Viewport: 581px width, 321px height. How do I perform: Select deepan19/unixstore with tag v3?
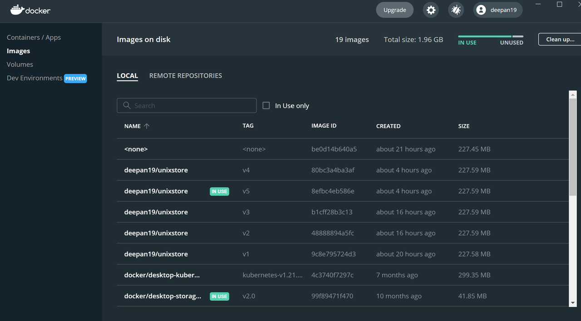coord(156,212)
